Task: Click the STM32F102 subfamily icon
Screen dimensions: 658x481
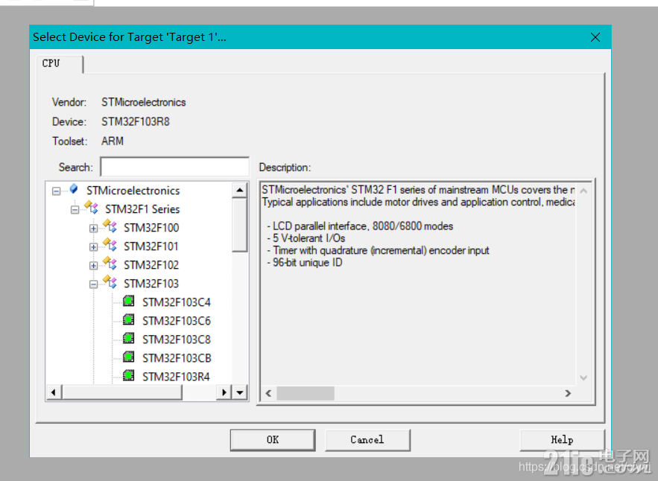Action: [x=110, y=264]
